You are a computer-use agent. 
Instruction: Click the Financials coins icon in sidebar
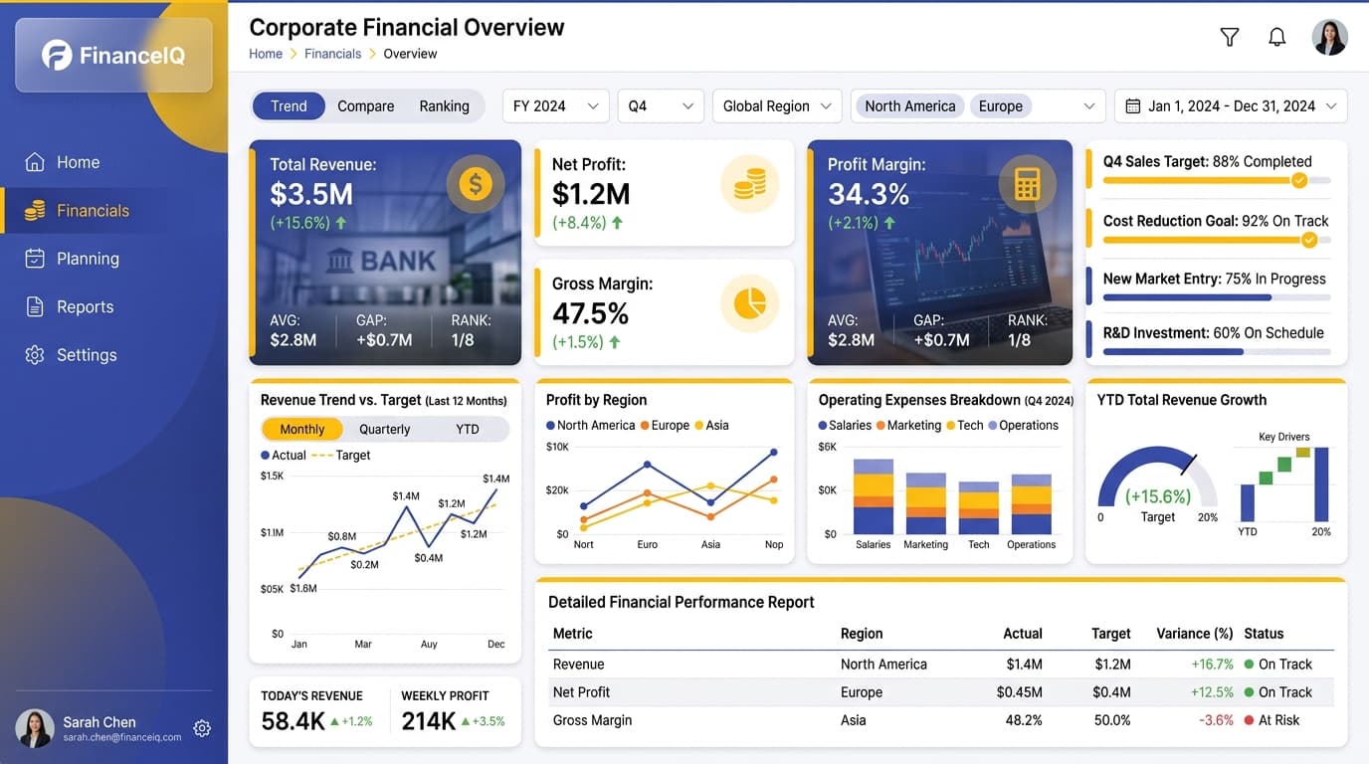tap(35, 210)
